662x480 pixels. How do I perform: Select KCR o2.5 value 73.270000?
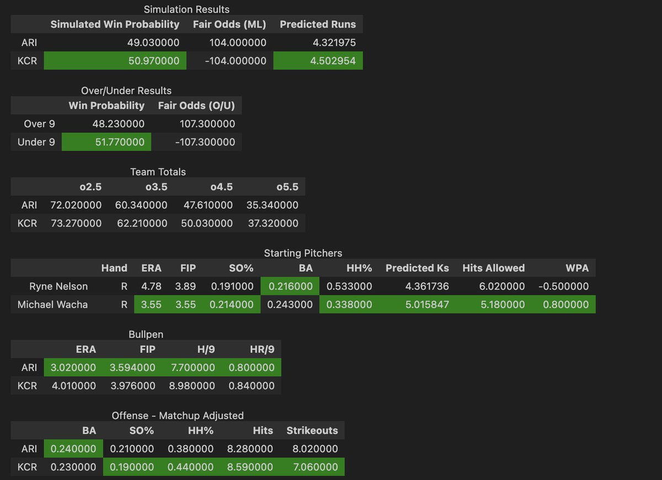(76, 223)
